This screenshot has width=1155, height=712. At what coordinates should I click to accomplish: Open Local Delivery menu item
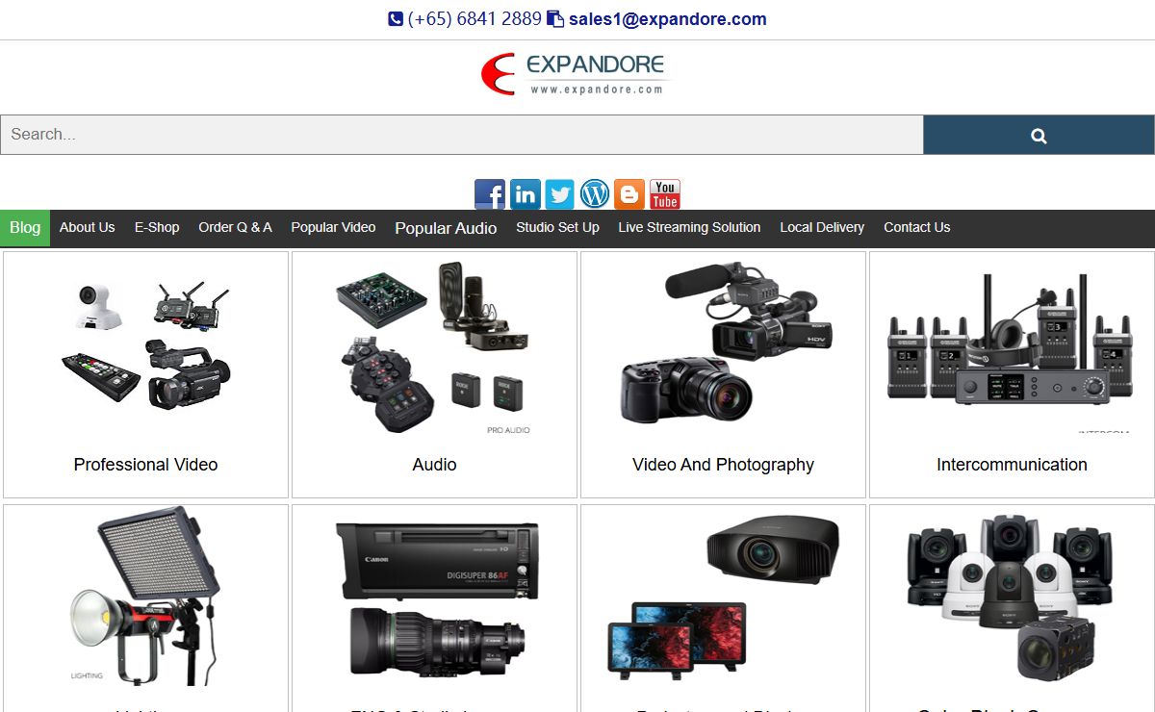coord(822,227)
